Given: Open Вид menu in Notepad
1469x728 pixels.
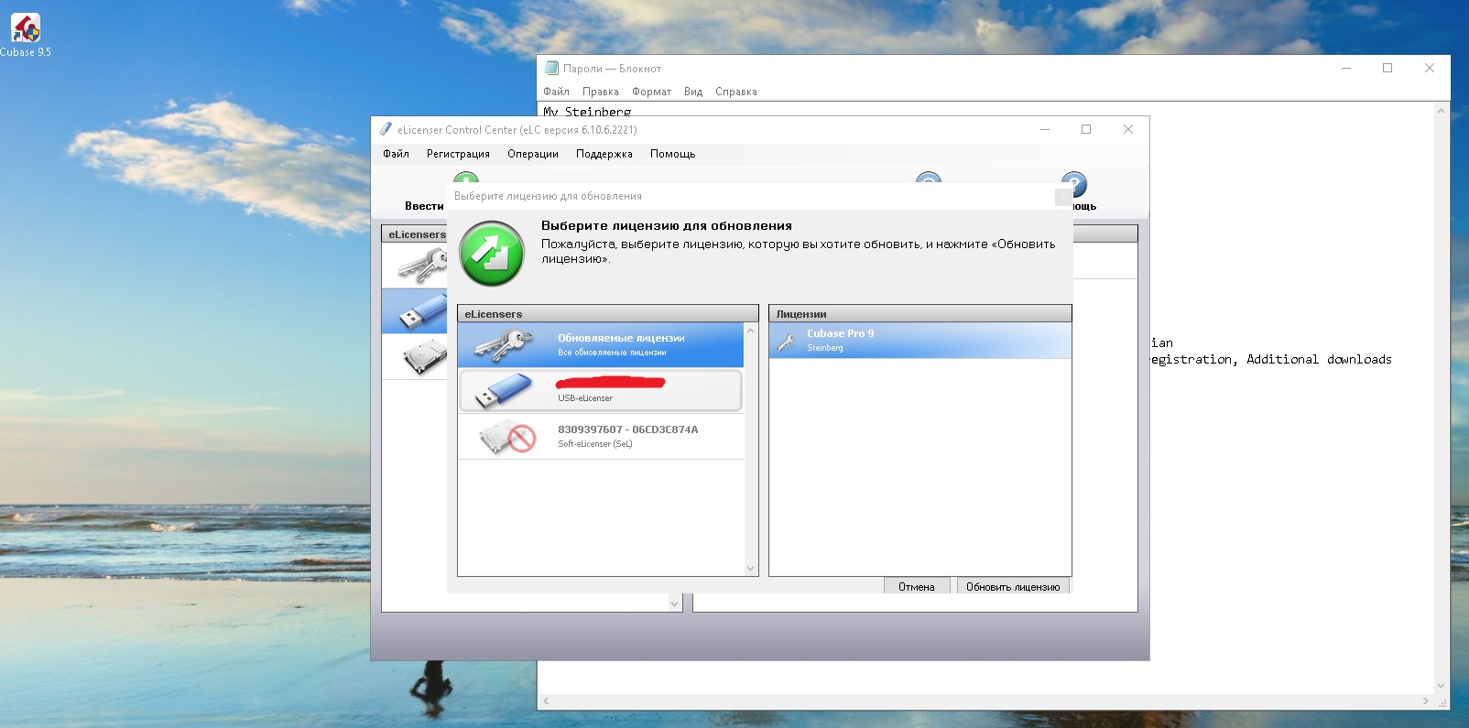Looking at the screenshot, I should coord(693,92).
